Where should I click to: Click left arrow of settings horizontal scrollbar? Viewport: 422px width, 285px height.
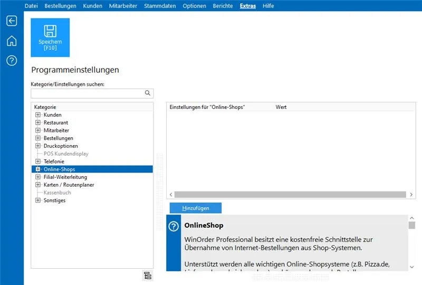171,195
